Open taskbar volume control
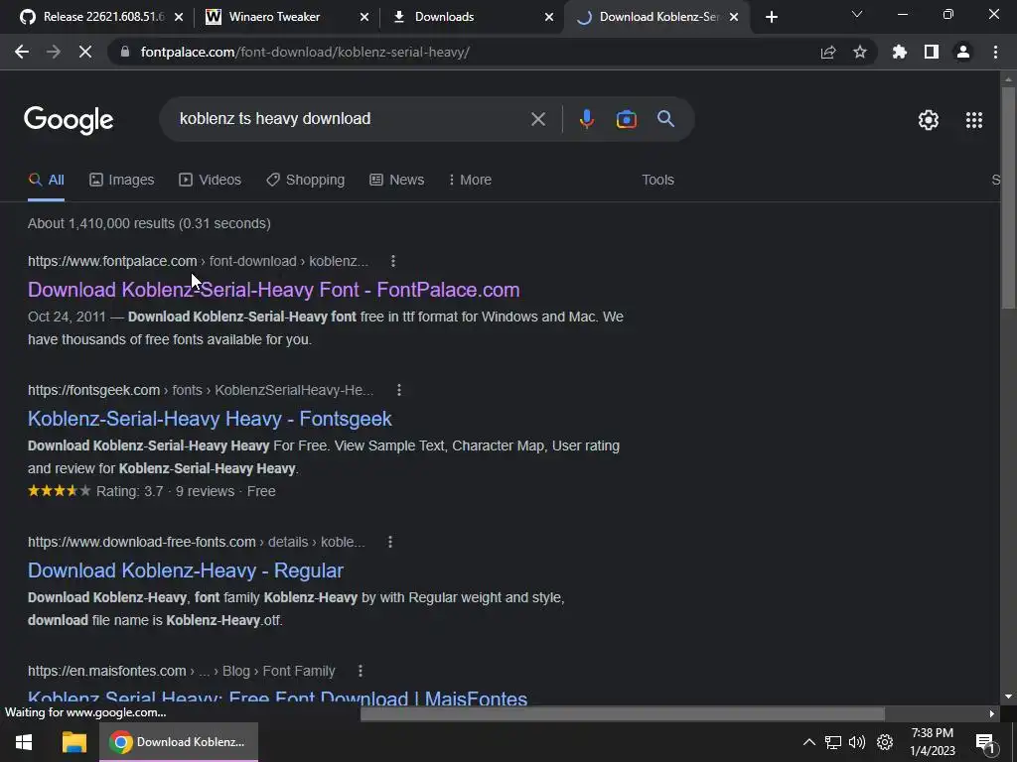The image size is (1017, 762). tap(857, 742)
